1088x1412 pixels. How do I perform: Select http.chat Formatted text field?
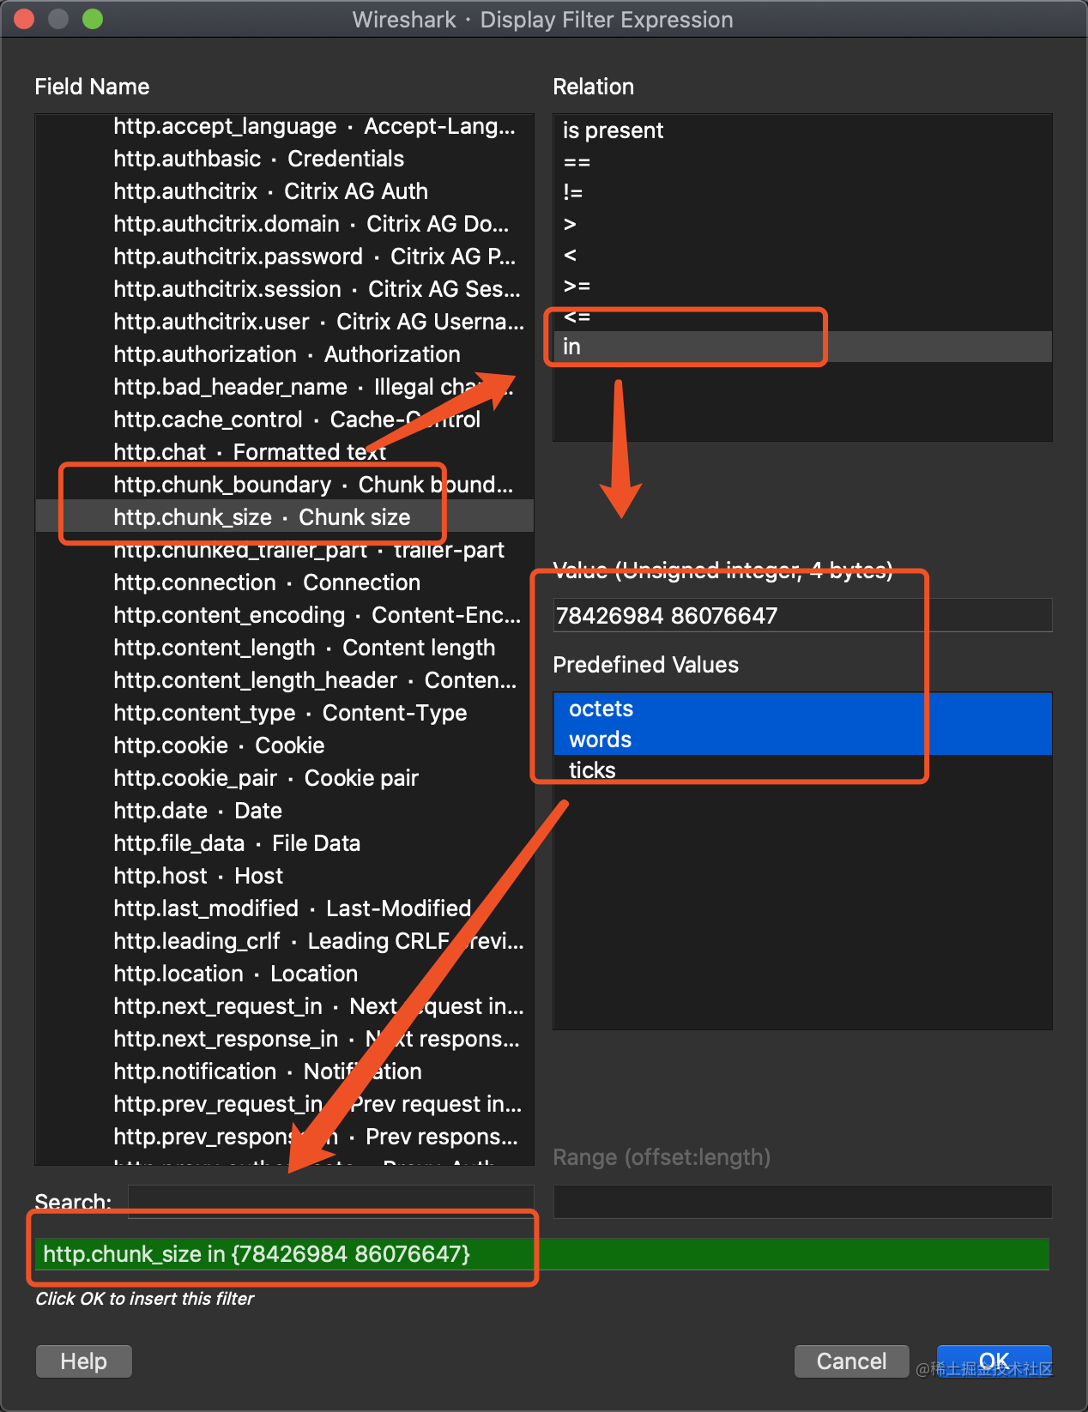click(284, 452)
